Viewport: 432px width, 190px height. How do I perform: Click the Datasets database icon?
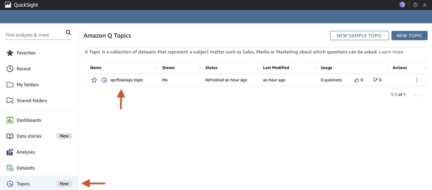pos(10,168)
